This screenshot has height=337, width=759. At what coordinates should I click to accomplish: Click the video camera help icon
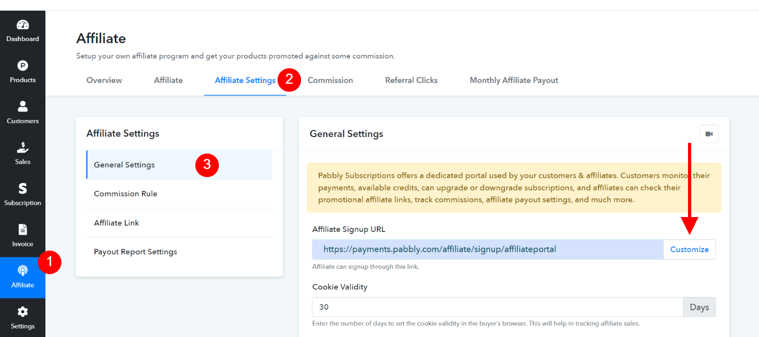(709, 134)
